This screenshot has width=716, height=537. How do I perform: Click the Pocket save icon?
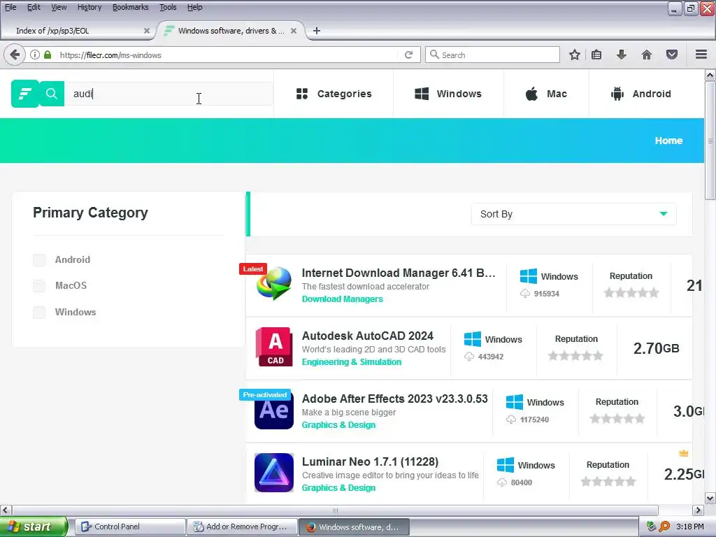(672, 55)
